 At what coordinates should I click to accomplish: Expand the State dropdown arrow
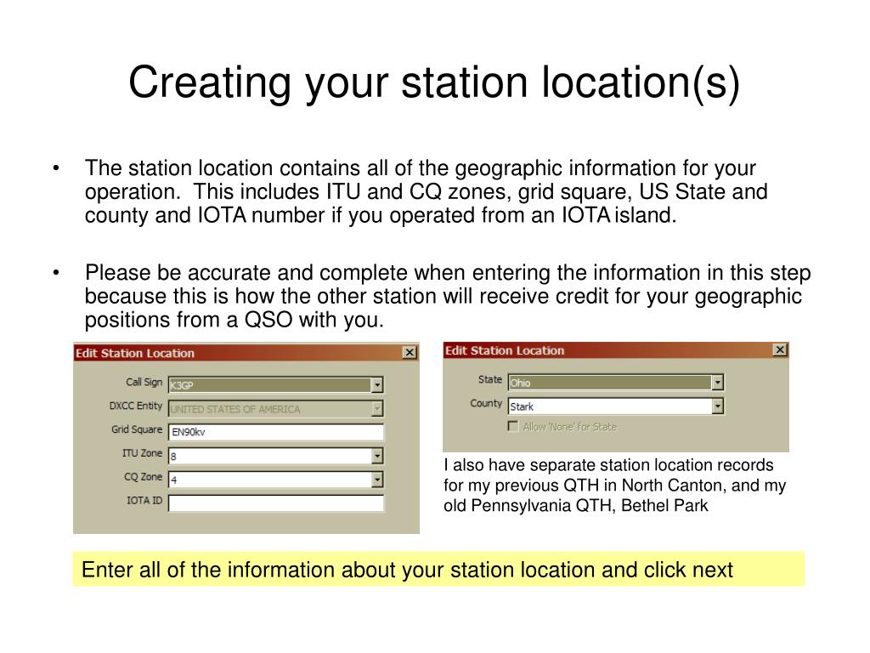[x=717, y=382]
